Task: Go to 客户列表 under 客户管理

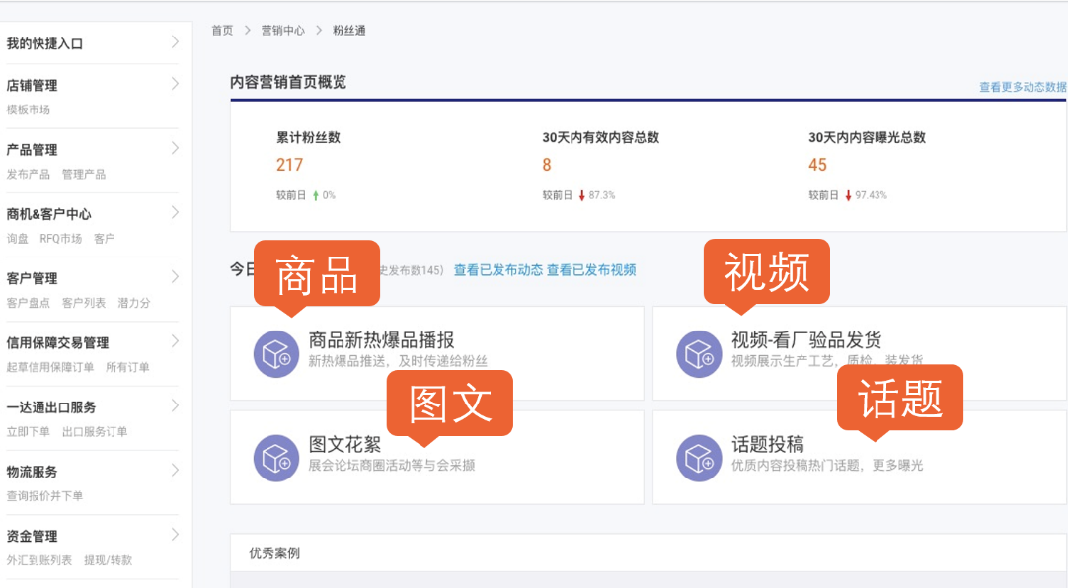Action: [84, 303]
